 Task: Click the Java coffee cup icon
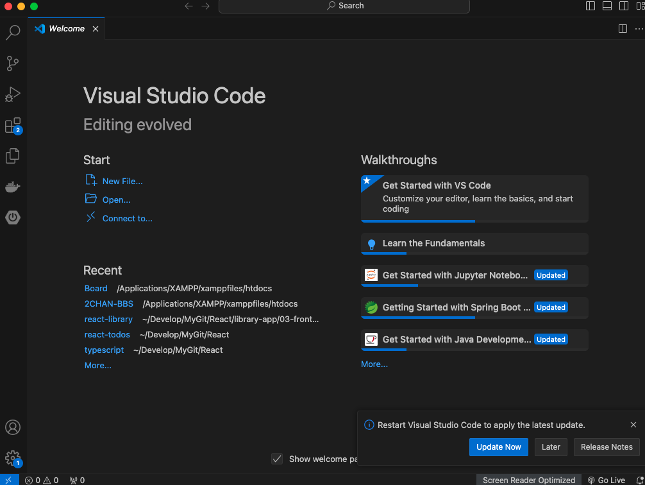pyautogui.click(x=371, y=339)
